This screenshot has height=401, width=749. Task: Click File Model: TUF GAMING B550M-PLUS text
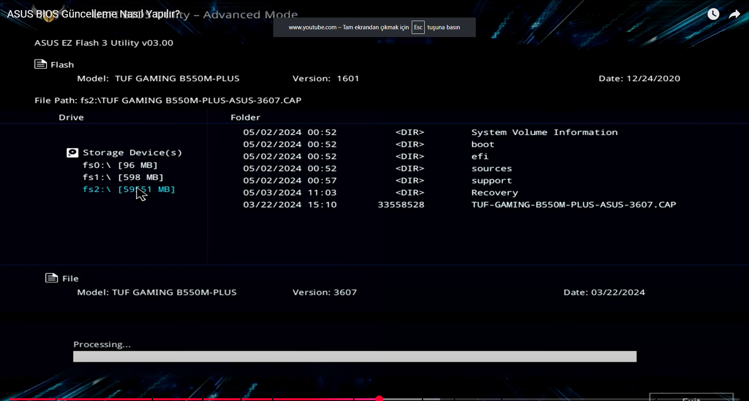(x=157, y=292)
